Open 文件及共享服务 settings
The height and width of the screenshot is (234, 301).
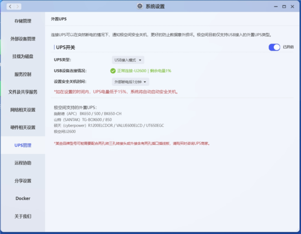point(23,92)
